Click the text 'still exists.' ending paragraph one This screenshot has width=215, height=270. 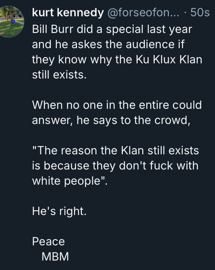click(x=59, y=75)
